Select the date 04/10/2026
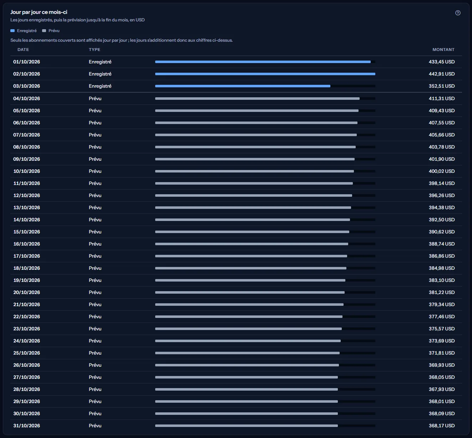Image resolution: width=472 pixels, height=438 pixels. pyautogui.click(x=27, y=98)
